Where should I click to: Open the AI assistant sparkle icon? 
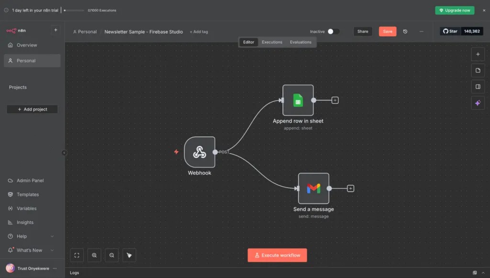pos(478,103)
